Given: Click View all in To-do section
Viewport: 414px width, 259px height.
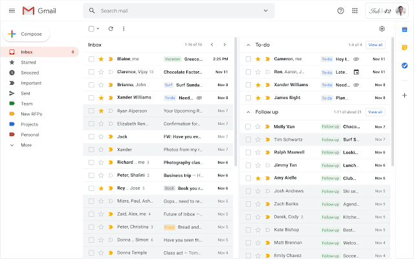Looking at the screenshot, I should coord(375,45).
